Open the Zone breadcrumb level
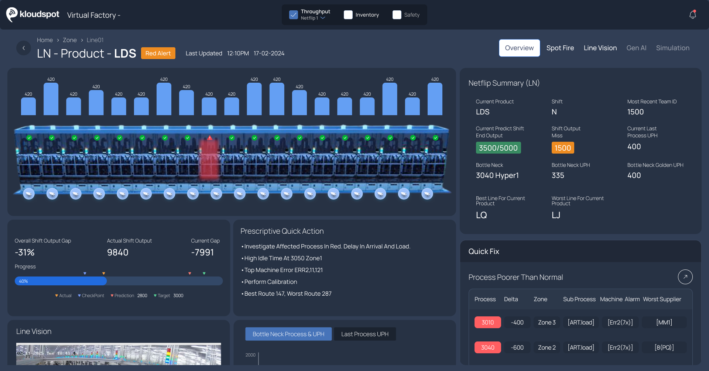 pyautogui.click(x=69, y=40)
